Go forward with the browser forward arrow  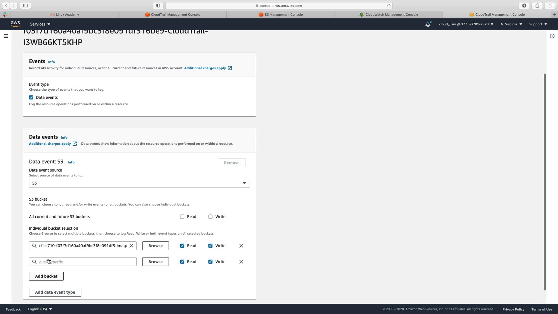click(13, 5)
